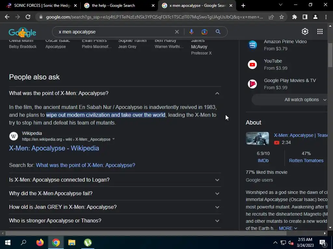Open the Wikipedia favicon in the answer
The width and height of the screenshot is (333, 249).
(x=14, y=136)
